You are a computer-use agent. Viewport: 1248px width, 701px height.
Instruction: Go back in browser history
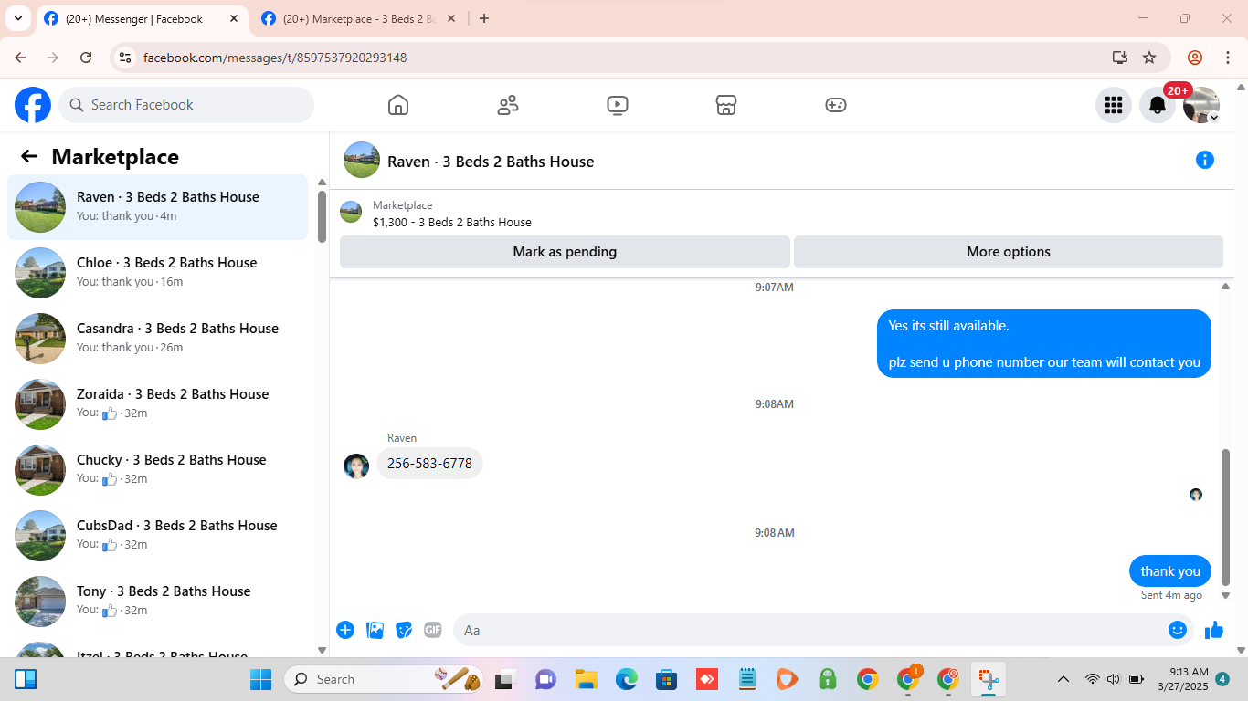20,58
